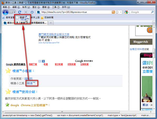This screenshot has width=157, height=119.
Task: Click the Back navigation button
Action: point(5,12)
